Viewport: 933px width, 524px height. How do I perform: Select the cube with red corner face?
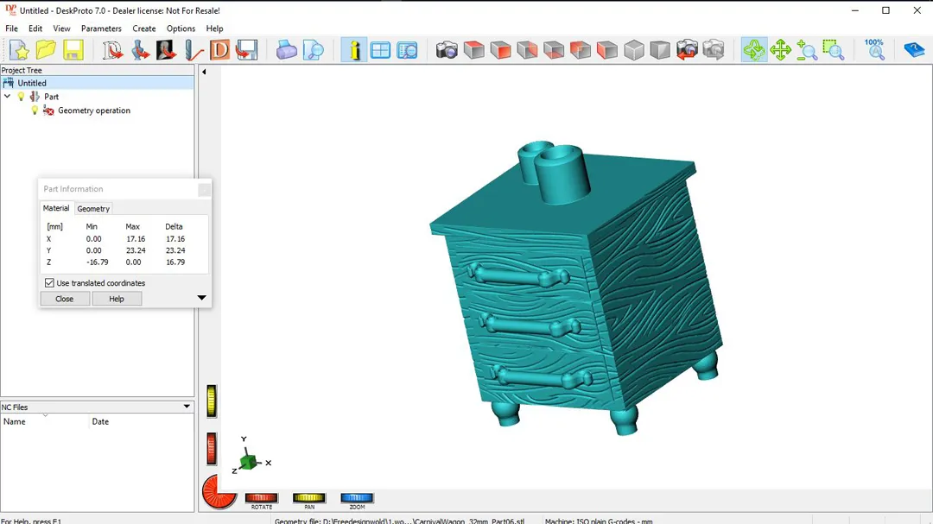(x=581, y=50)
